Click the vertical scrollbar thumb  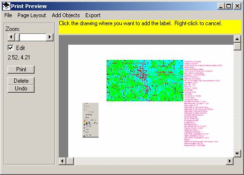[x=237, y=47]
